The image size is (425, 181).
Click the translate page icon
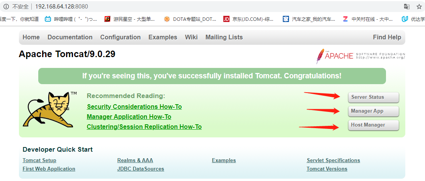pos(406,7)
